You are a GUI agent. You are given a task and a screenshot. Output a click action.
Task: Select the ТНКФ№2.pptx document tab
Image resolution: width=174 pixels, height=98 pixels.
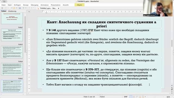48,8
